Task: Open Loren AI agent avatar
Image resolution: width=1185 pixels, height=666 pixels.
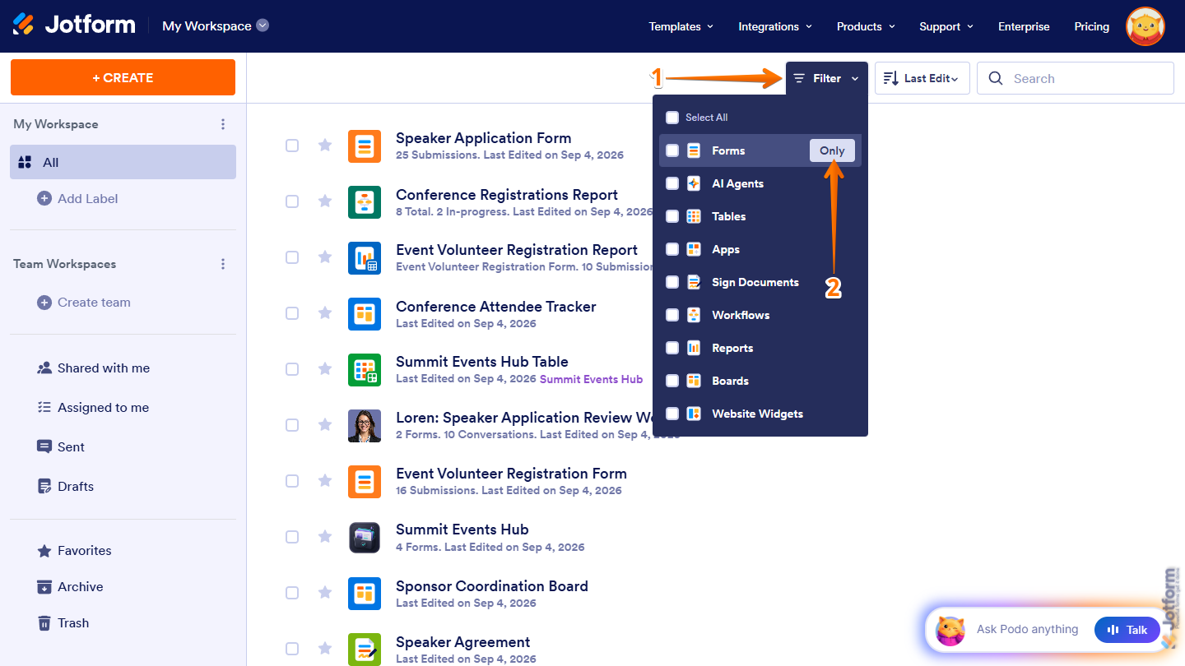Action: (x=365, y=426)
